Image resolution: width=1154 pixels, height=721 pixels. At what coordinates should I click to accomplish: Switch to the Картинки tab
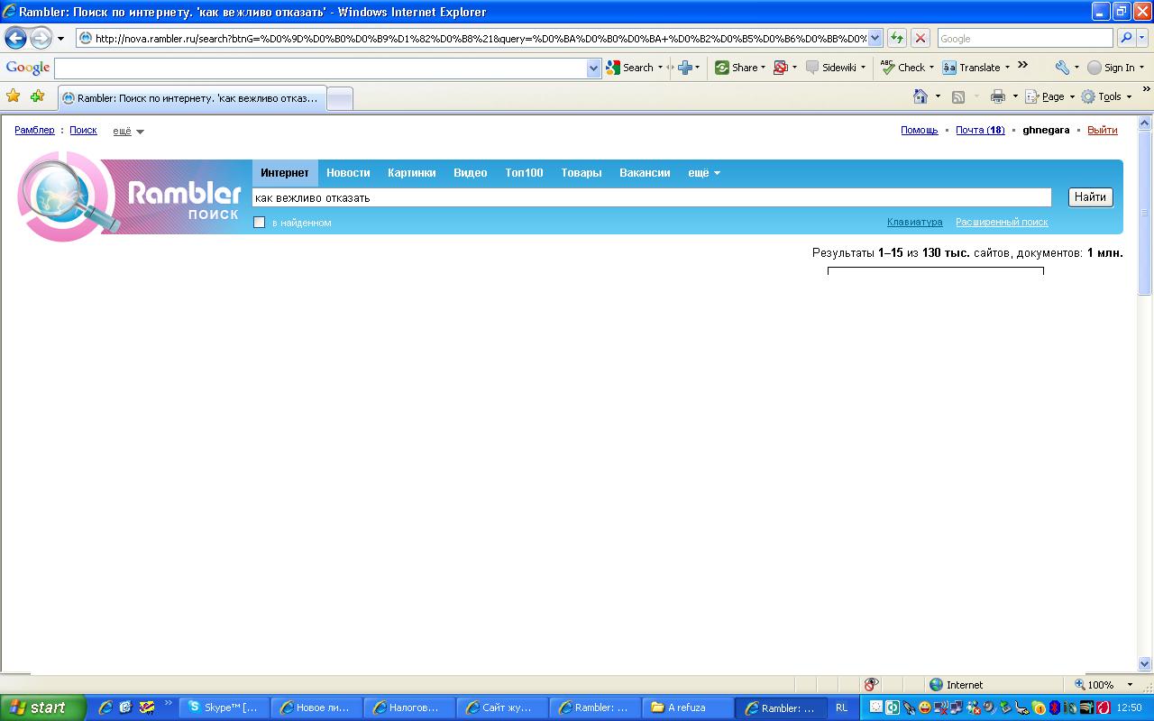412,173
